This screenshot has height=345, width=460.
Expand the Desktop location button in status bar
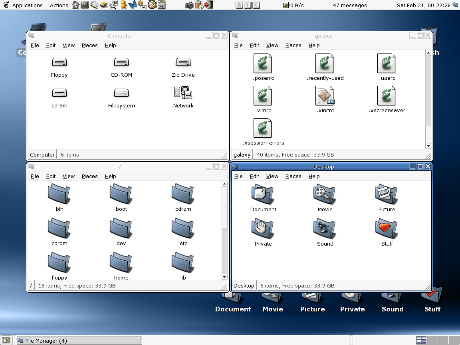(244, 286)
